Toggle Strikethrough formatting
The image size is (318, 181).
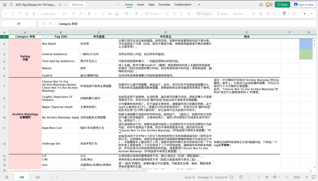[x=110, y=14]
